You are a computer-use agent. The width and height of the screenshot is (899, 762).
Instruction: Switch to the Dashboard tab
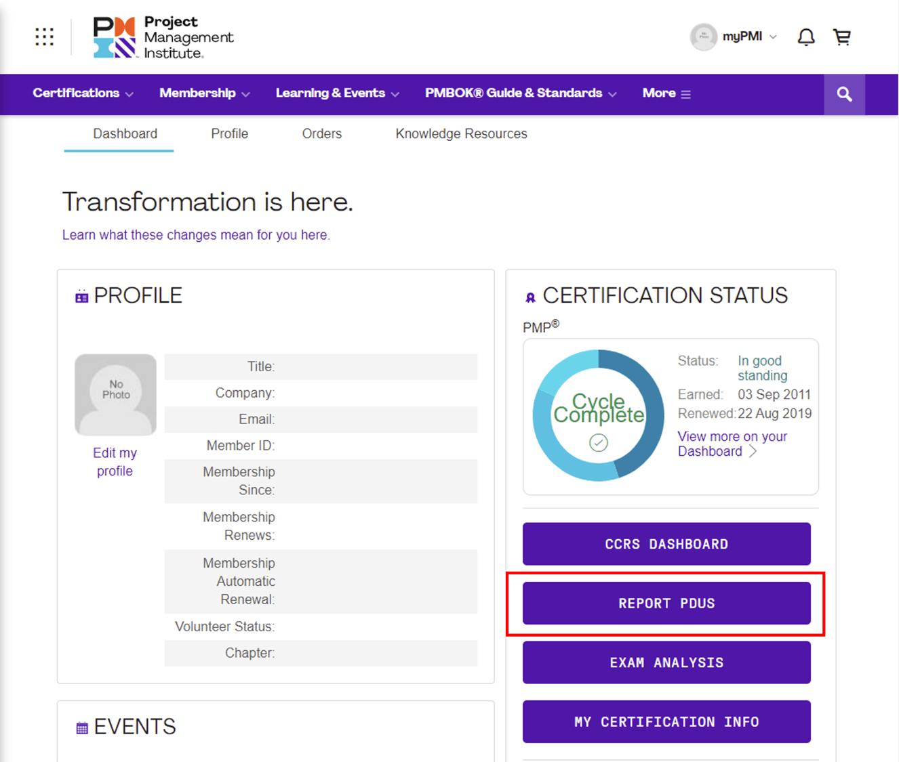125,133
